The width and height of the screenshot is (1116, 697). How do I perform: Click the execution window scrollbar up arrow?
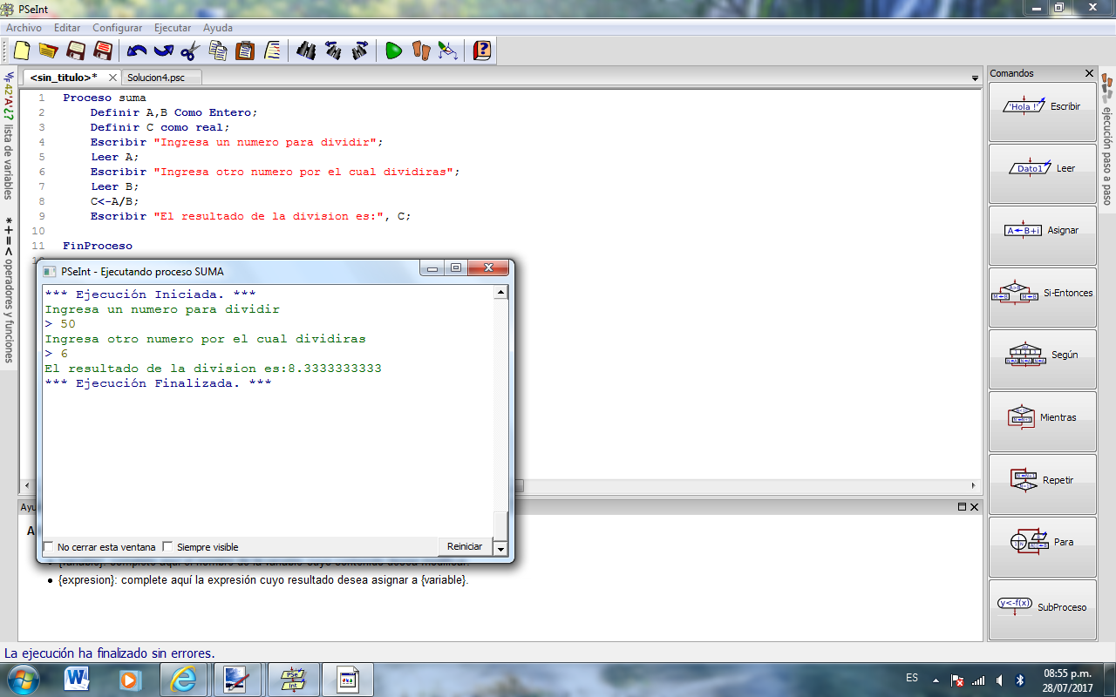500,293
